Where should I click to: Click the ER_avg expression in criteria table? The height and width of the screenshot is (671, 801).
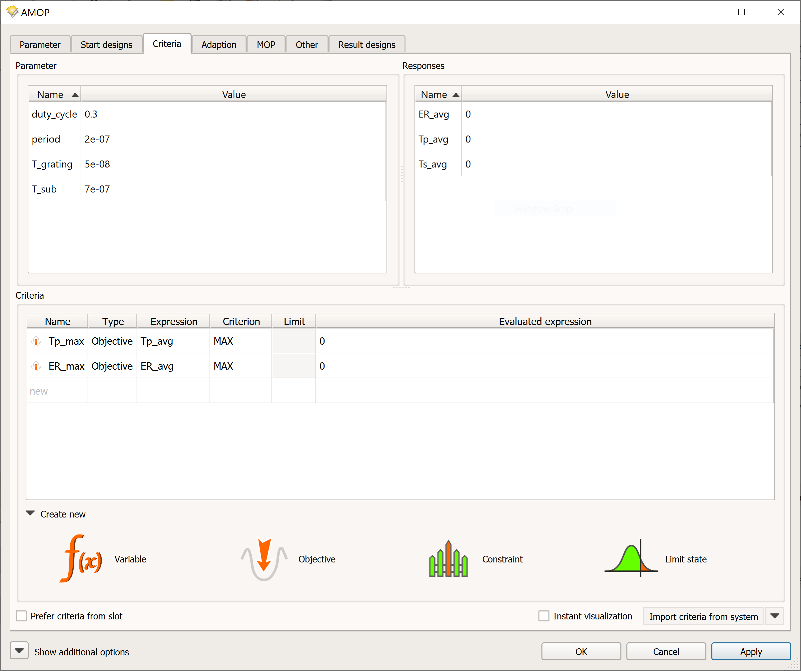pyautogui.click(x=173, y=366)
